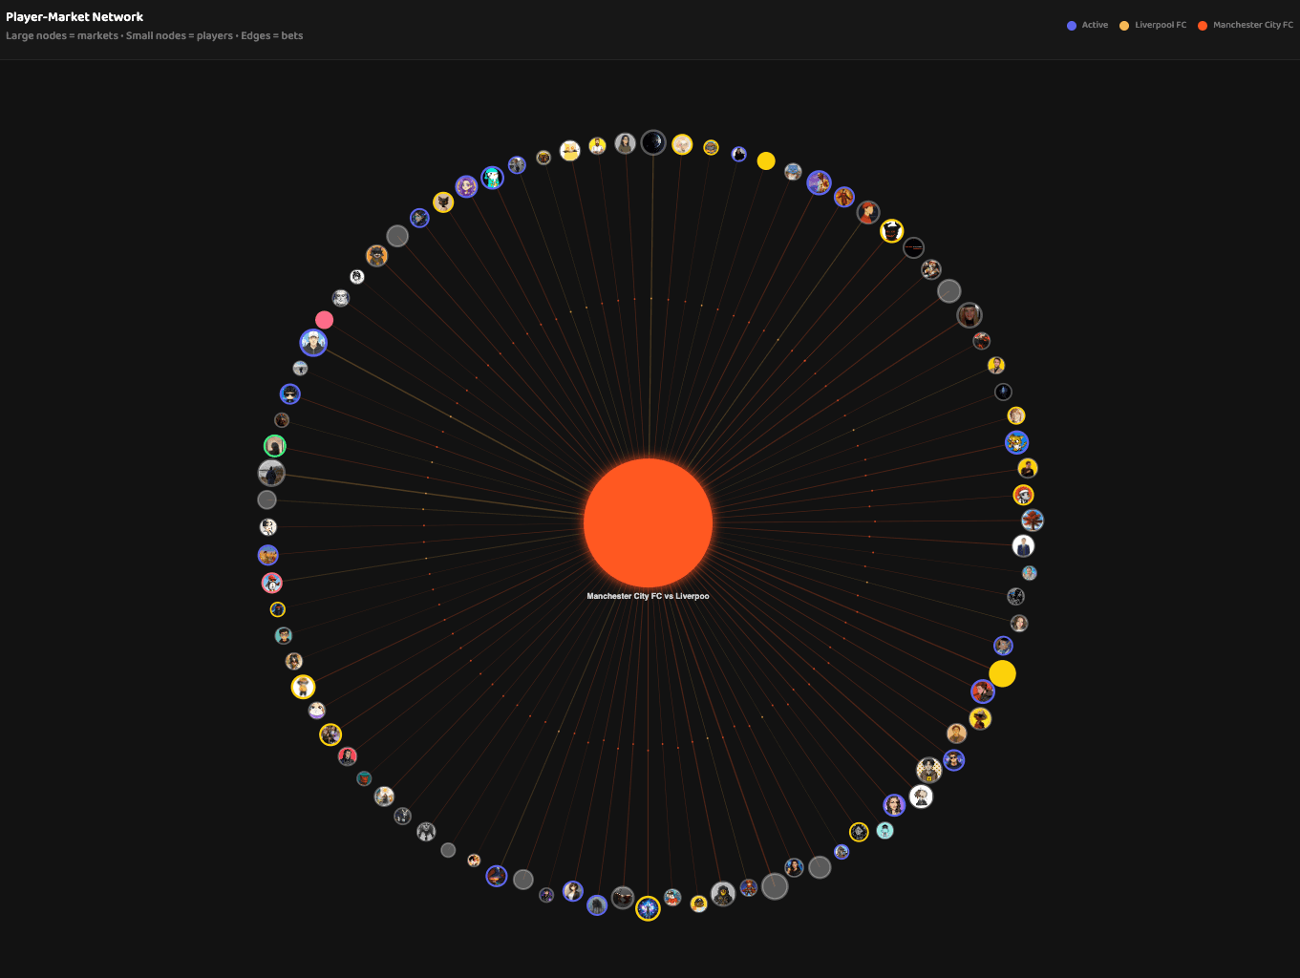Click the glowing blue avatar with yellow ring at bottom
The image size is (1300, 978).
click(648, 908)
